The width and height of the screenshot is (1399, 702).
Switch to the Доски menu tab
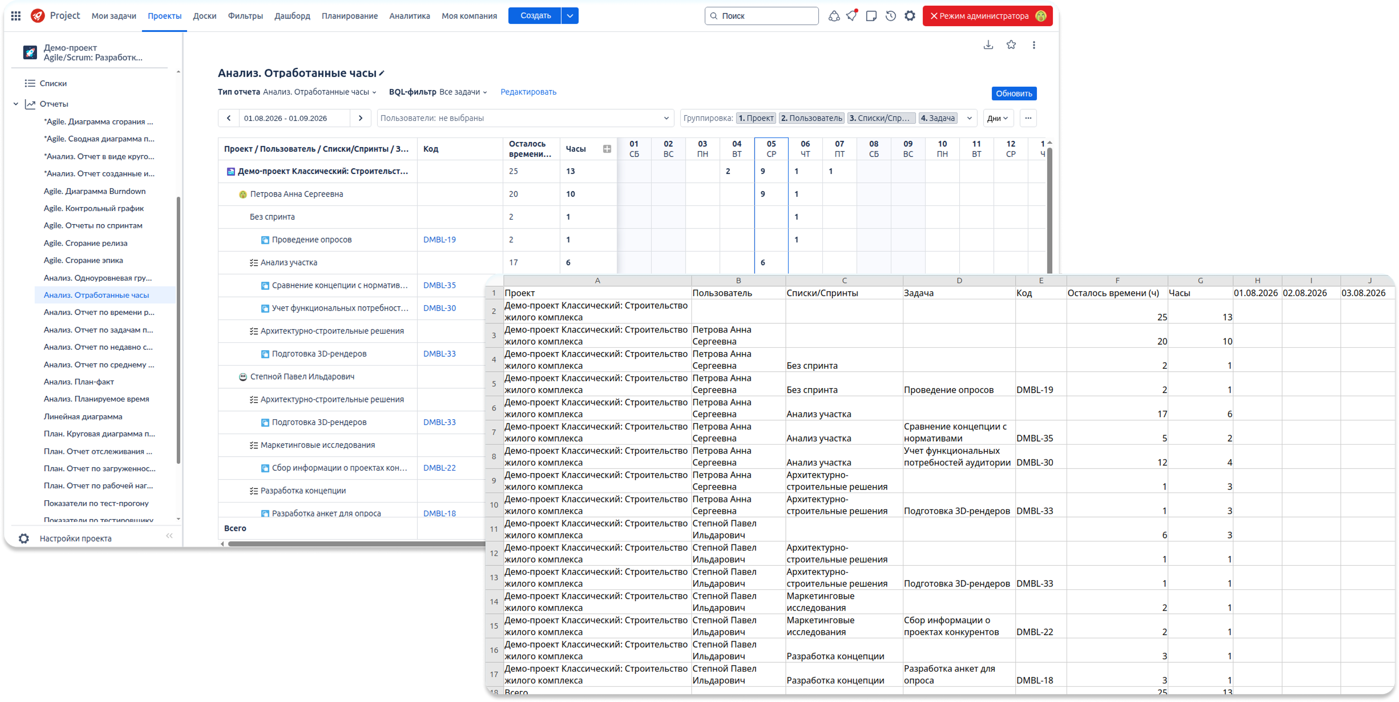click(204, 16)
